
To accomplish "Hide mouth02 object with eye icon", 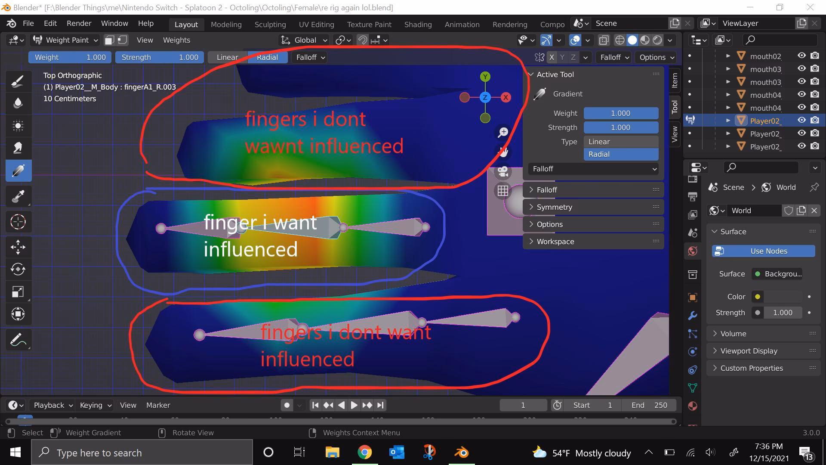I will tap(801, 56).
